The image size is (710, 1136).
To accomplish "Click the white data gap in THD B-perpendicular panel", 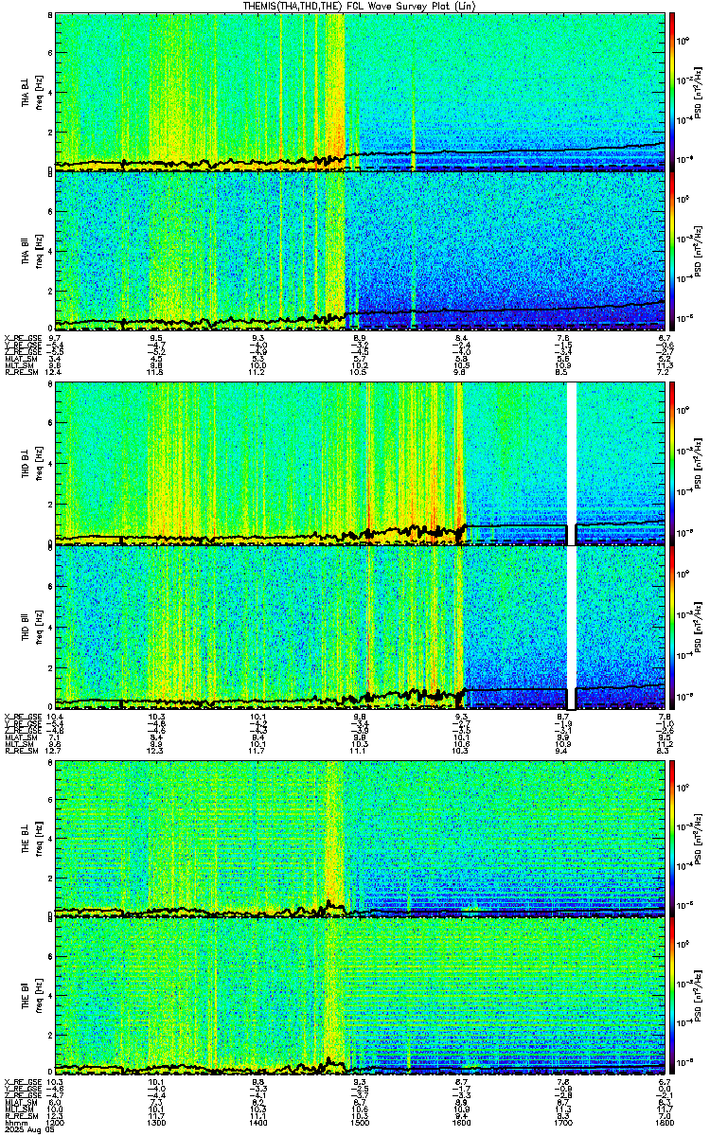I will click(x=571, y=464).
